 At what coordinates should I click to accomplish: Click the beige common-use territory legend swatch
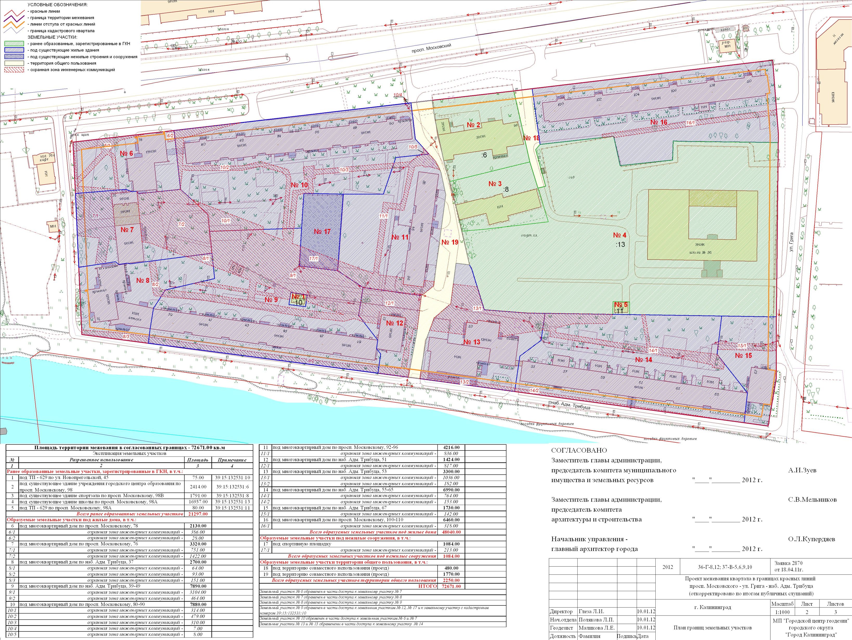coord(15,63)
